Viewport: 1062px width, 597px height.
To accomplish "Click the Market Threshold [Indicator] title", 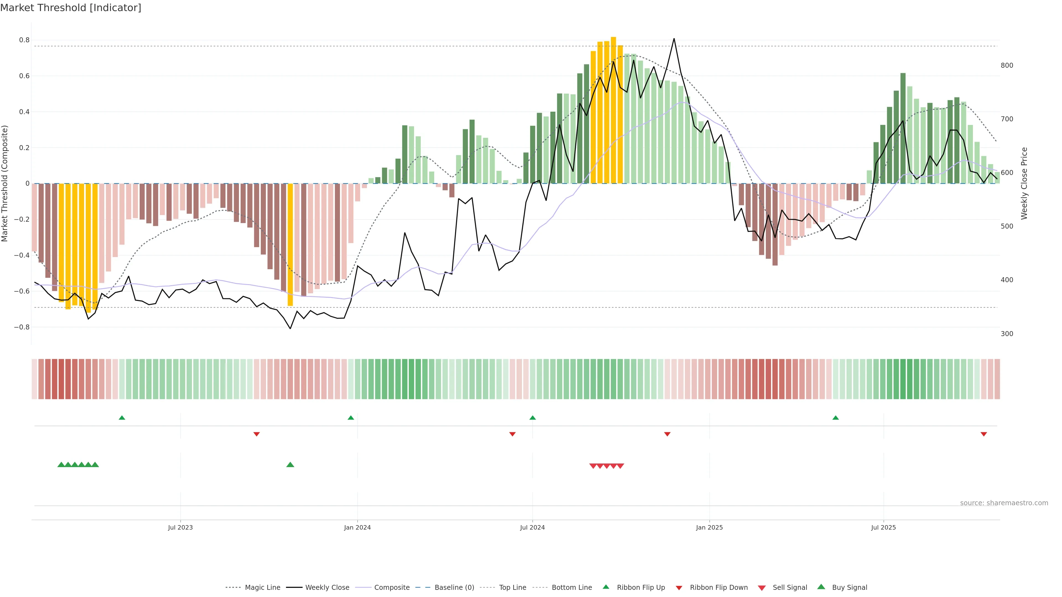I will [x=71, y=8].
